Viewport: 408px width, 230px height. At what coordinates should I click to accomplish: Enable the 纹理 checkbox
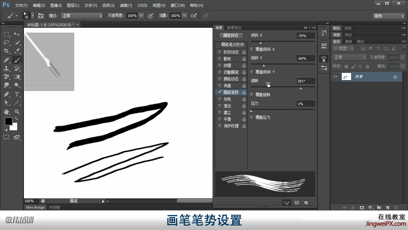220,65
